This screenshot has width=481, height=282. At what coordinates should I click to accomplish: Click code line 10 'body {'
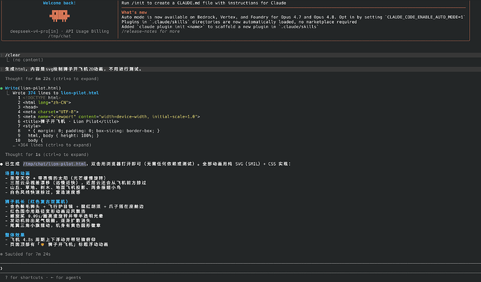[x=36, y=141]
